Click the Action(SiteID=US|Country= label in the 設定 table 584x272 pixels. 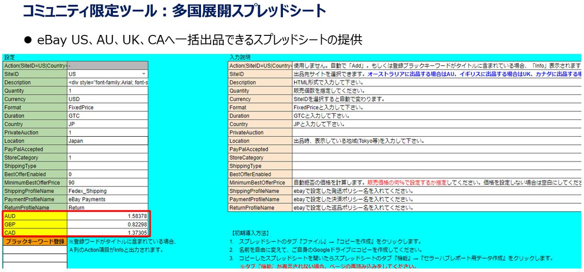tap(35, 65)
